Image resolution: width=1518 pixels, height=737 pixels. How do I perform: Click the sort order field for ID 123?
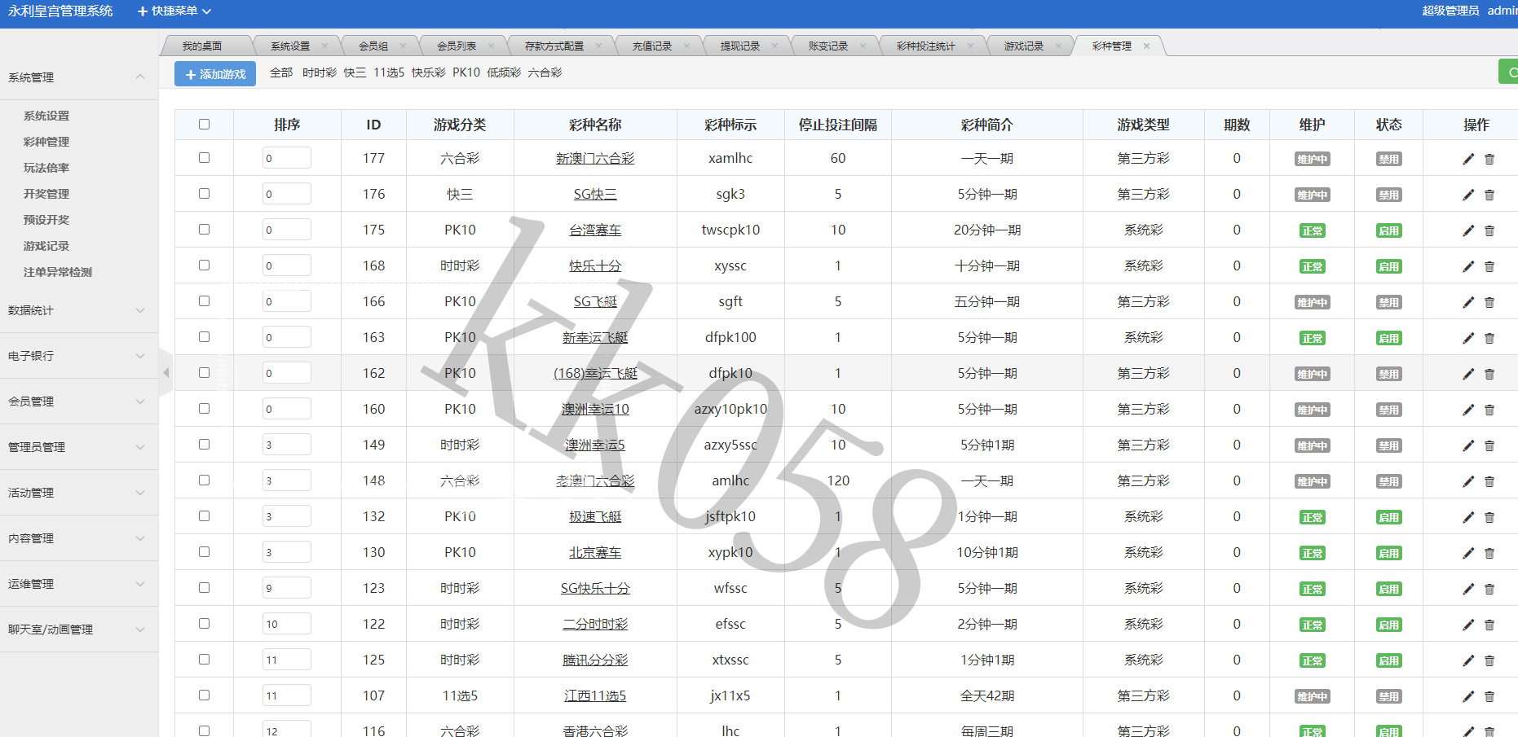(x=287, y=588)
